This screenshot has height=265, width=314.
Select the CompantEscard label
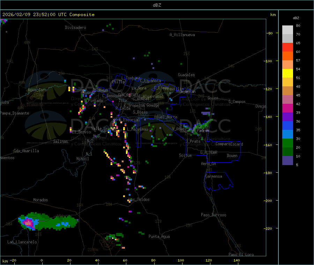[229, 144]
